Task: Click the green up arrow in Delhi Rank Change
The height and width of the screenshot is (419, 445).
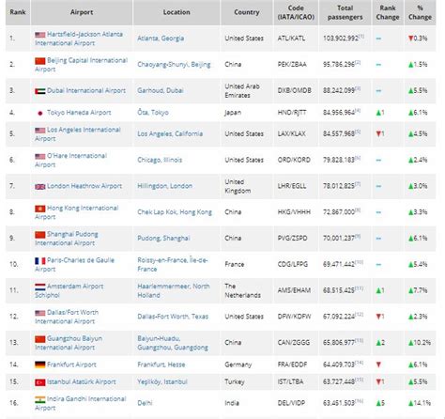Action: 378,403
